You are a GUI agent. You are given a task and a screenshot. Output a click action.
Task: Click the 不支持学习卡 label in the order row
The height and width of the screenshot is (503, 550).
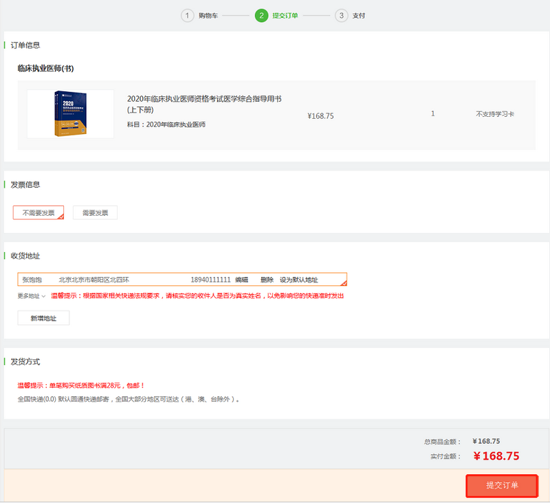pyautogui.click(x=494, y=114)
